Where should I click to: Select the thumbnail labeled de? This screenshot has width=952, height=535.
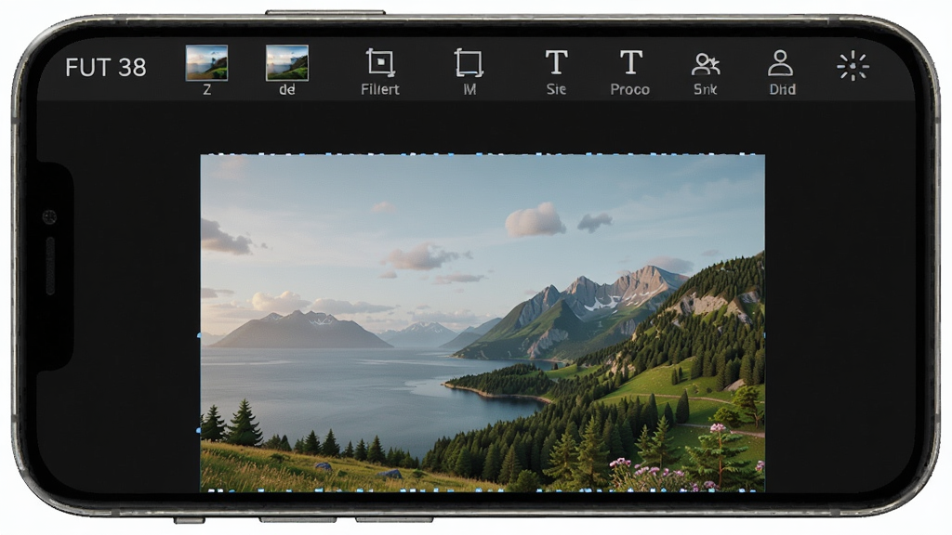pos(287,62)
